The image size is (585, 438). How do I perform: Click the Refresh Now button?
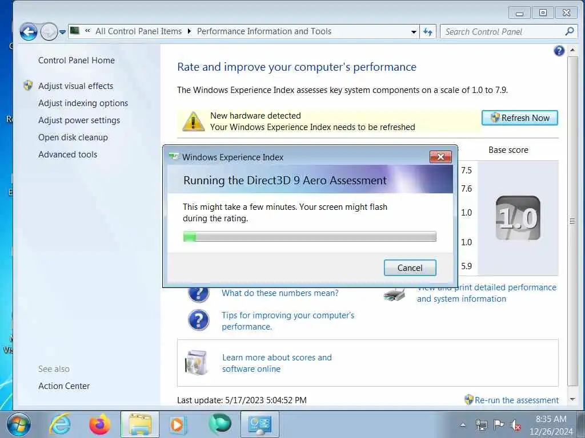point(520,117)
